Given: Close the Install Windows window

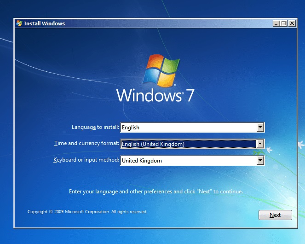Looking at the screenshot, I should pos(292,23).
